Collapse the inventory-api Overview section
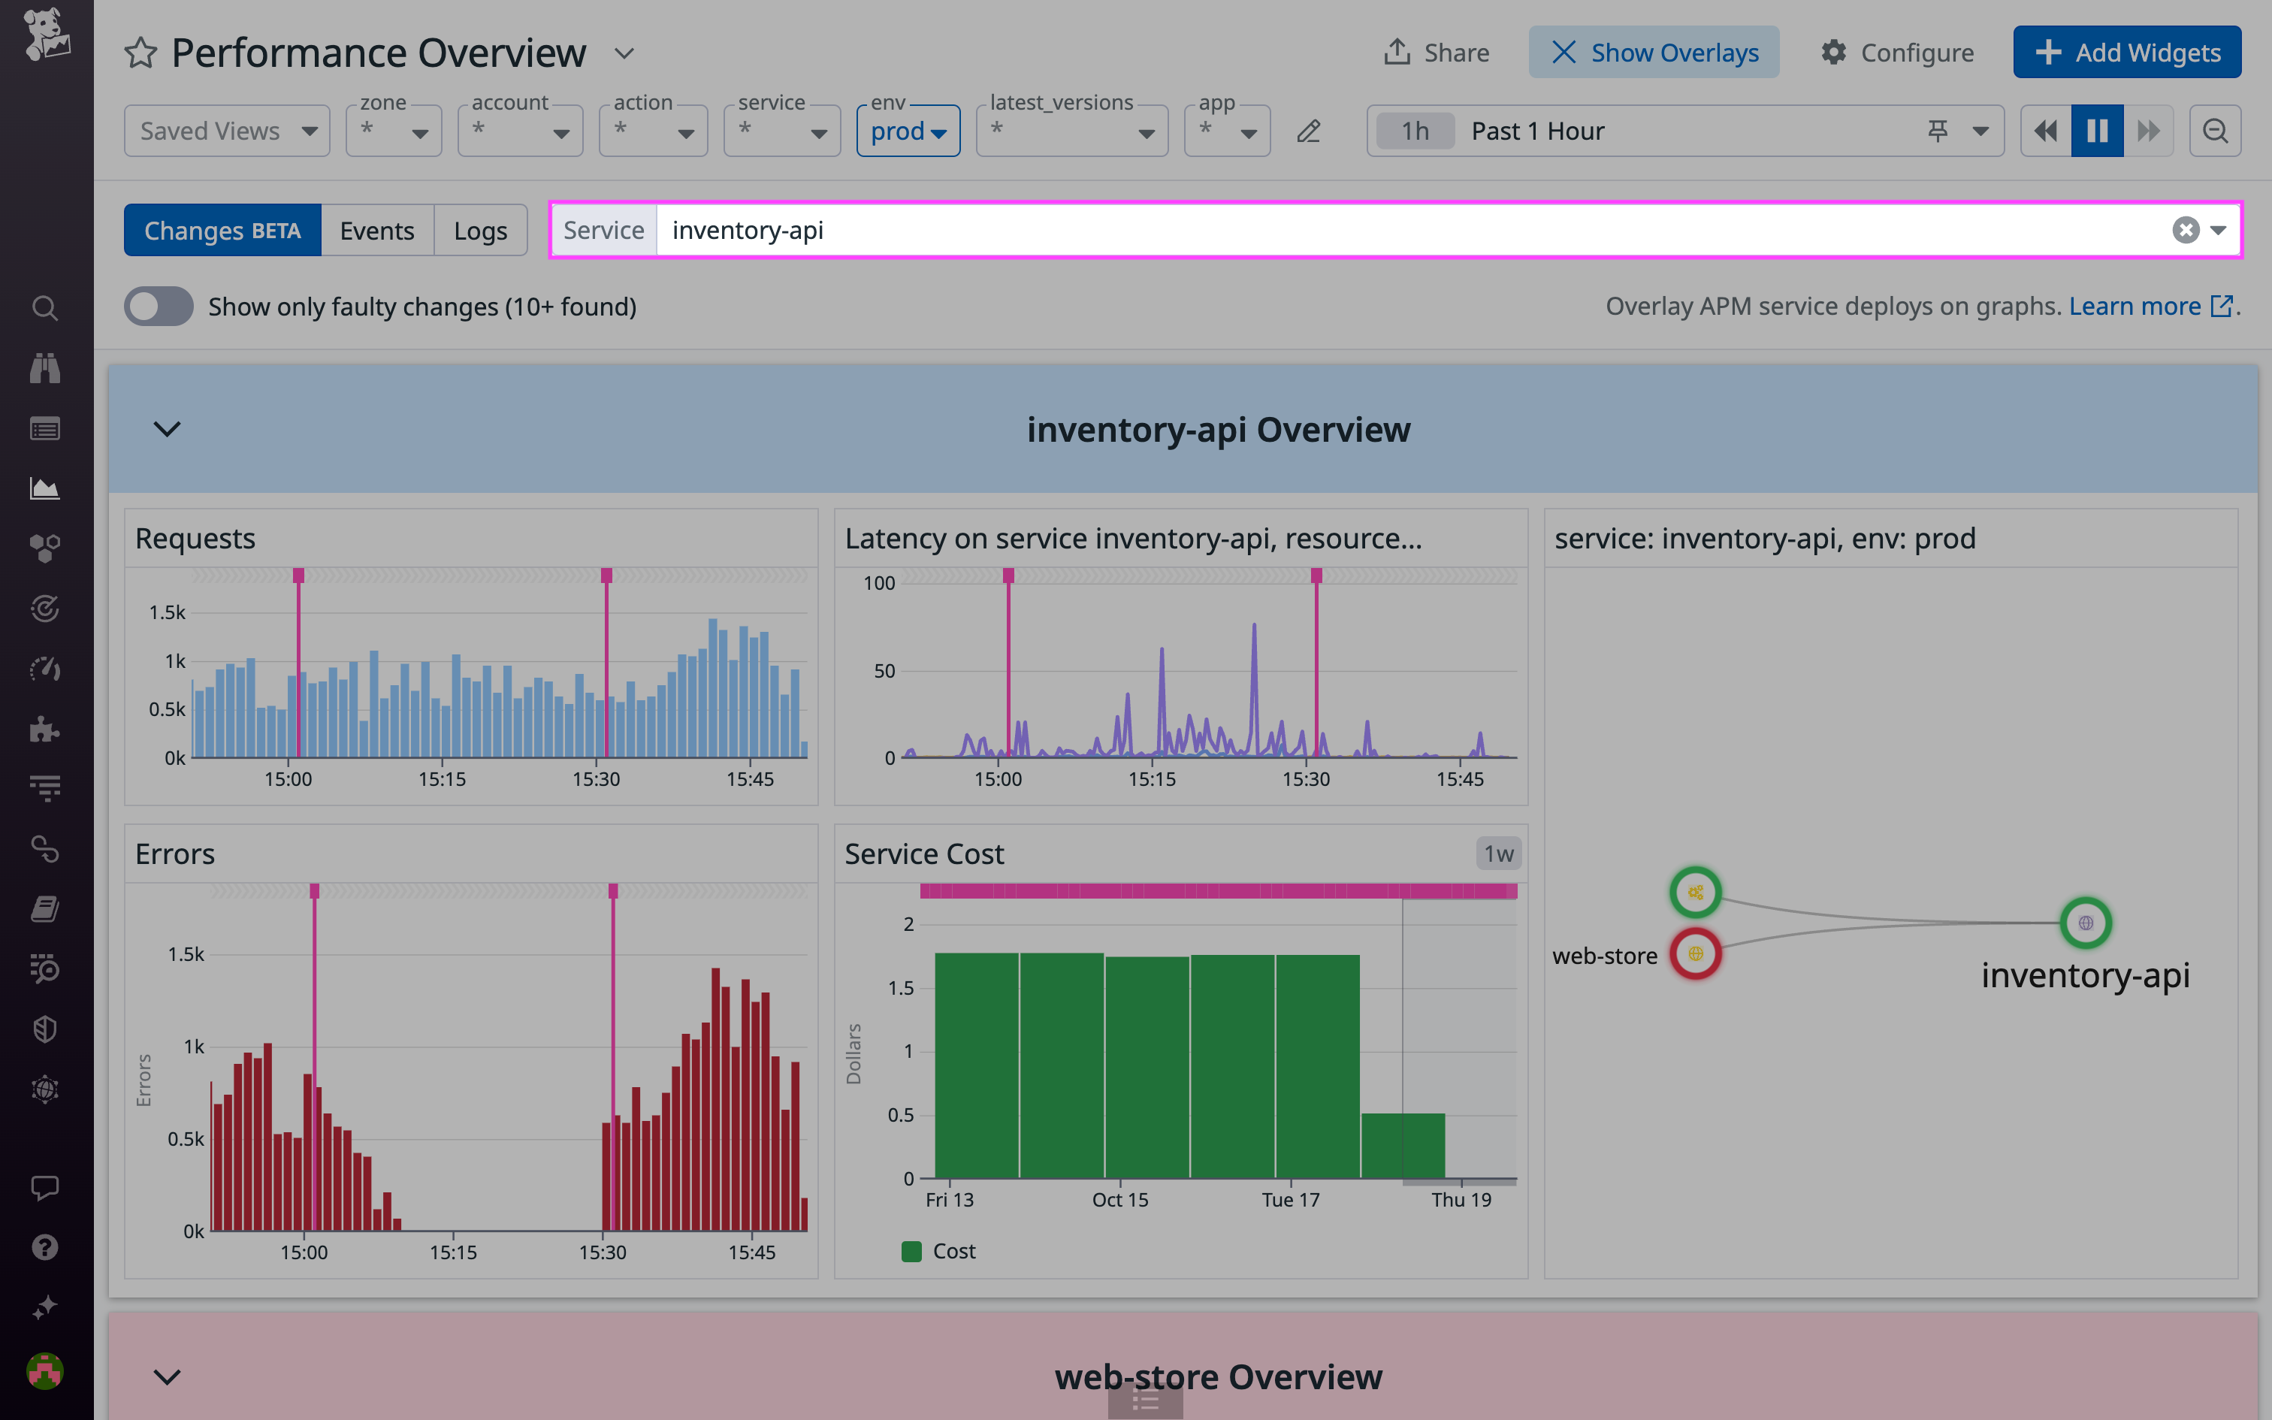The image size is (2272, 1420). 168,429
